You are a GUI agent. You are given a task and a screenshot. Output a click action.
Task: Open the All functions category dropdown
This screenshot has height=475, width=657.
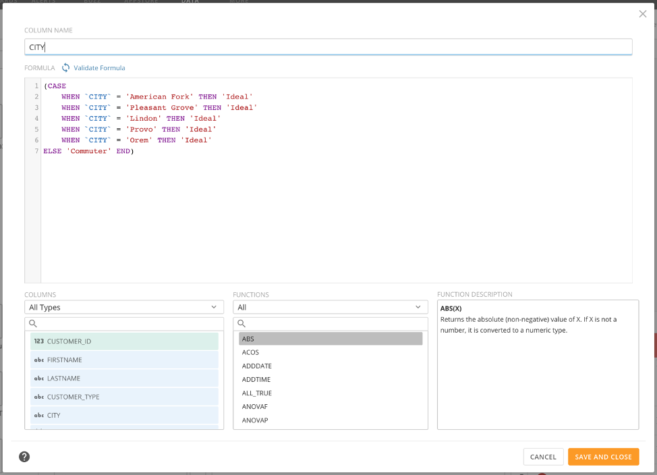pos(330,307)
